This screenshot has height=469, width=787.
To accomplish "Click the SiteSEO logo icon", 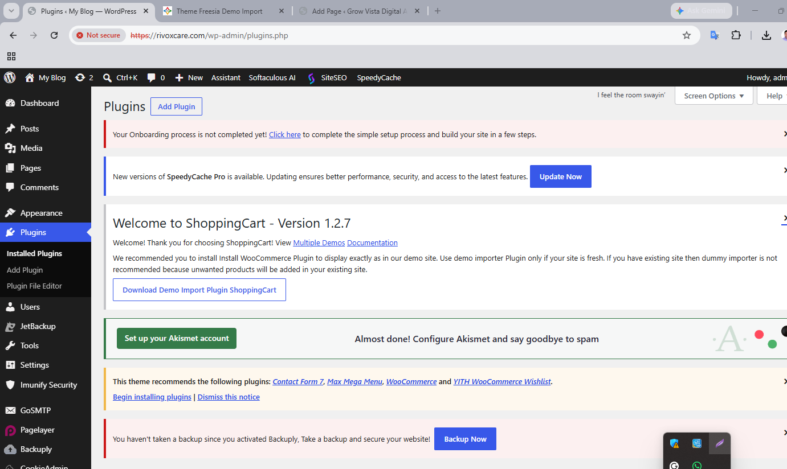I will pyautogui.click(x=311, y=78).
